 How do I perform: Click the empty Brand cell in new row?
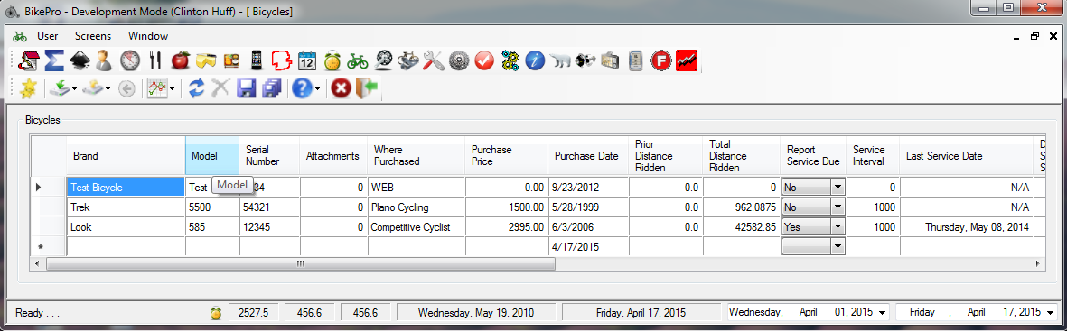coord(126,247)
